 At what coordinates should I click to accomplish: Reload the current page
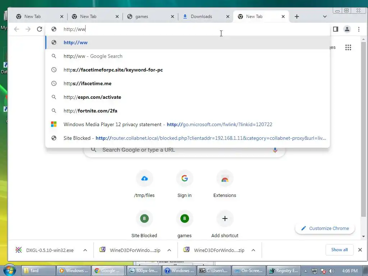point(40,29)
